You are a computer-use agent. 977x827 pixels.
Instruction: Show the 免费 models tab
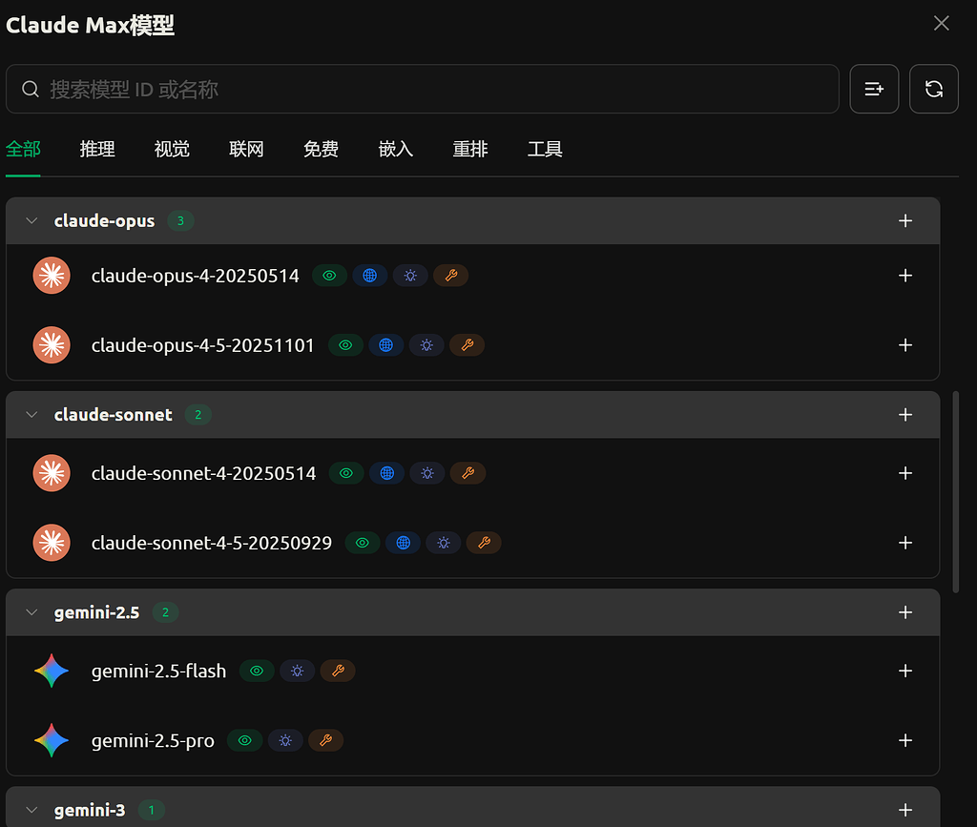[x=321, y=149]
